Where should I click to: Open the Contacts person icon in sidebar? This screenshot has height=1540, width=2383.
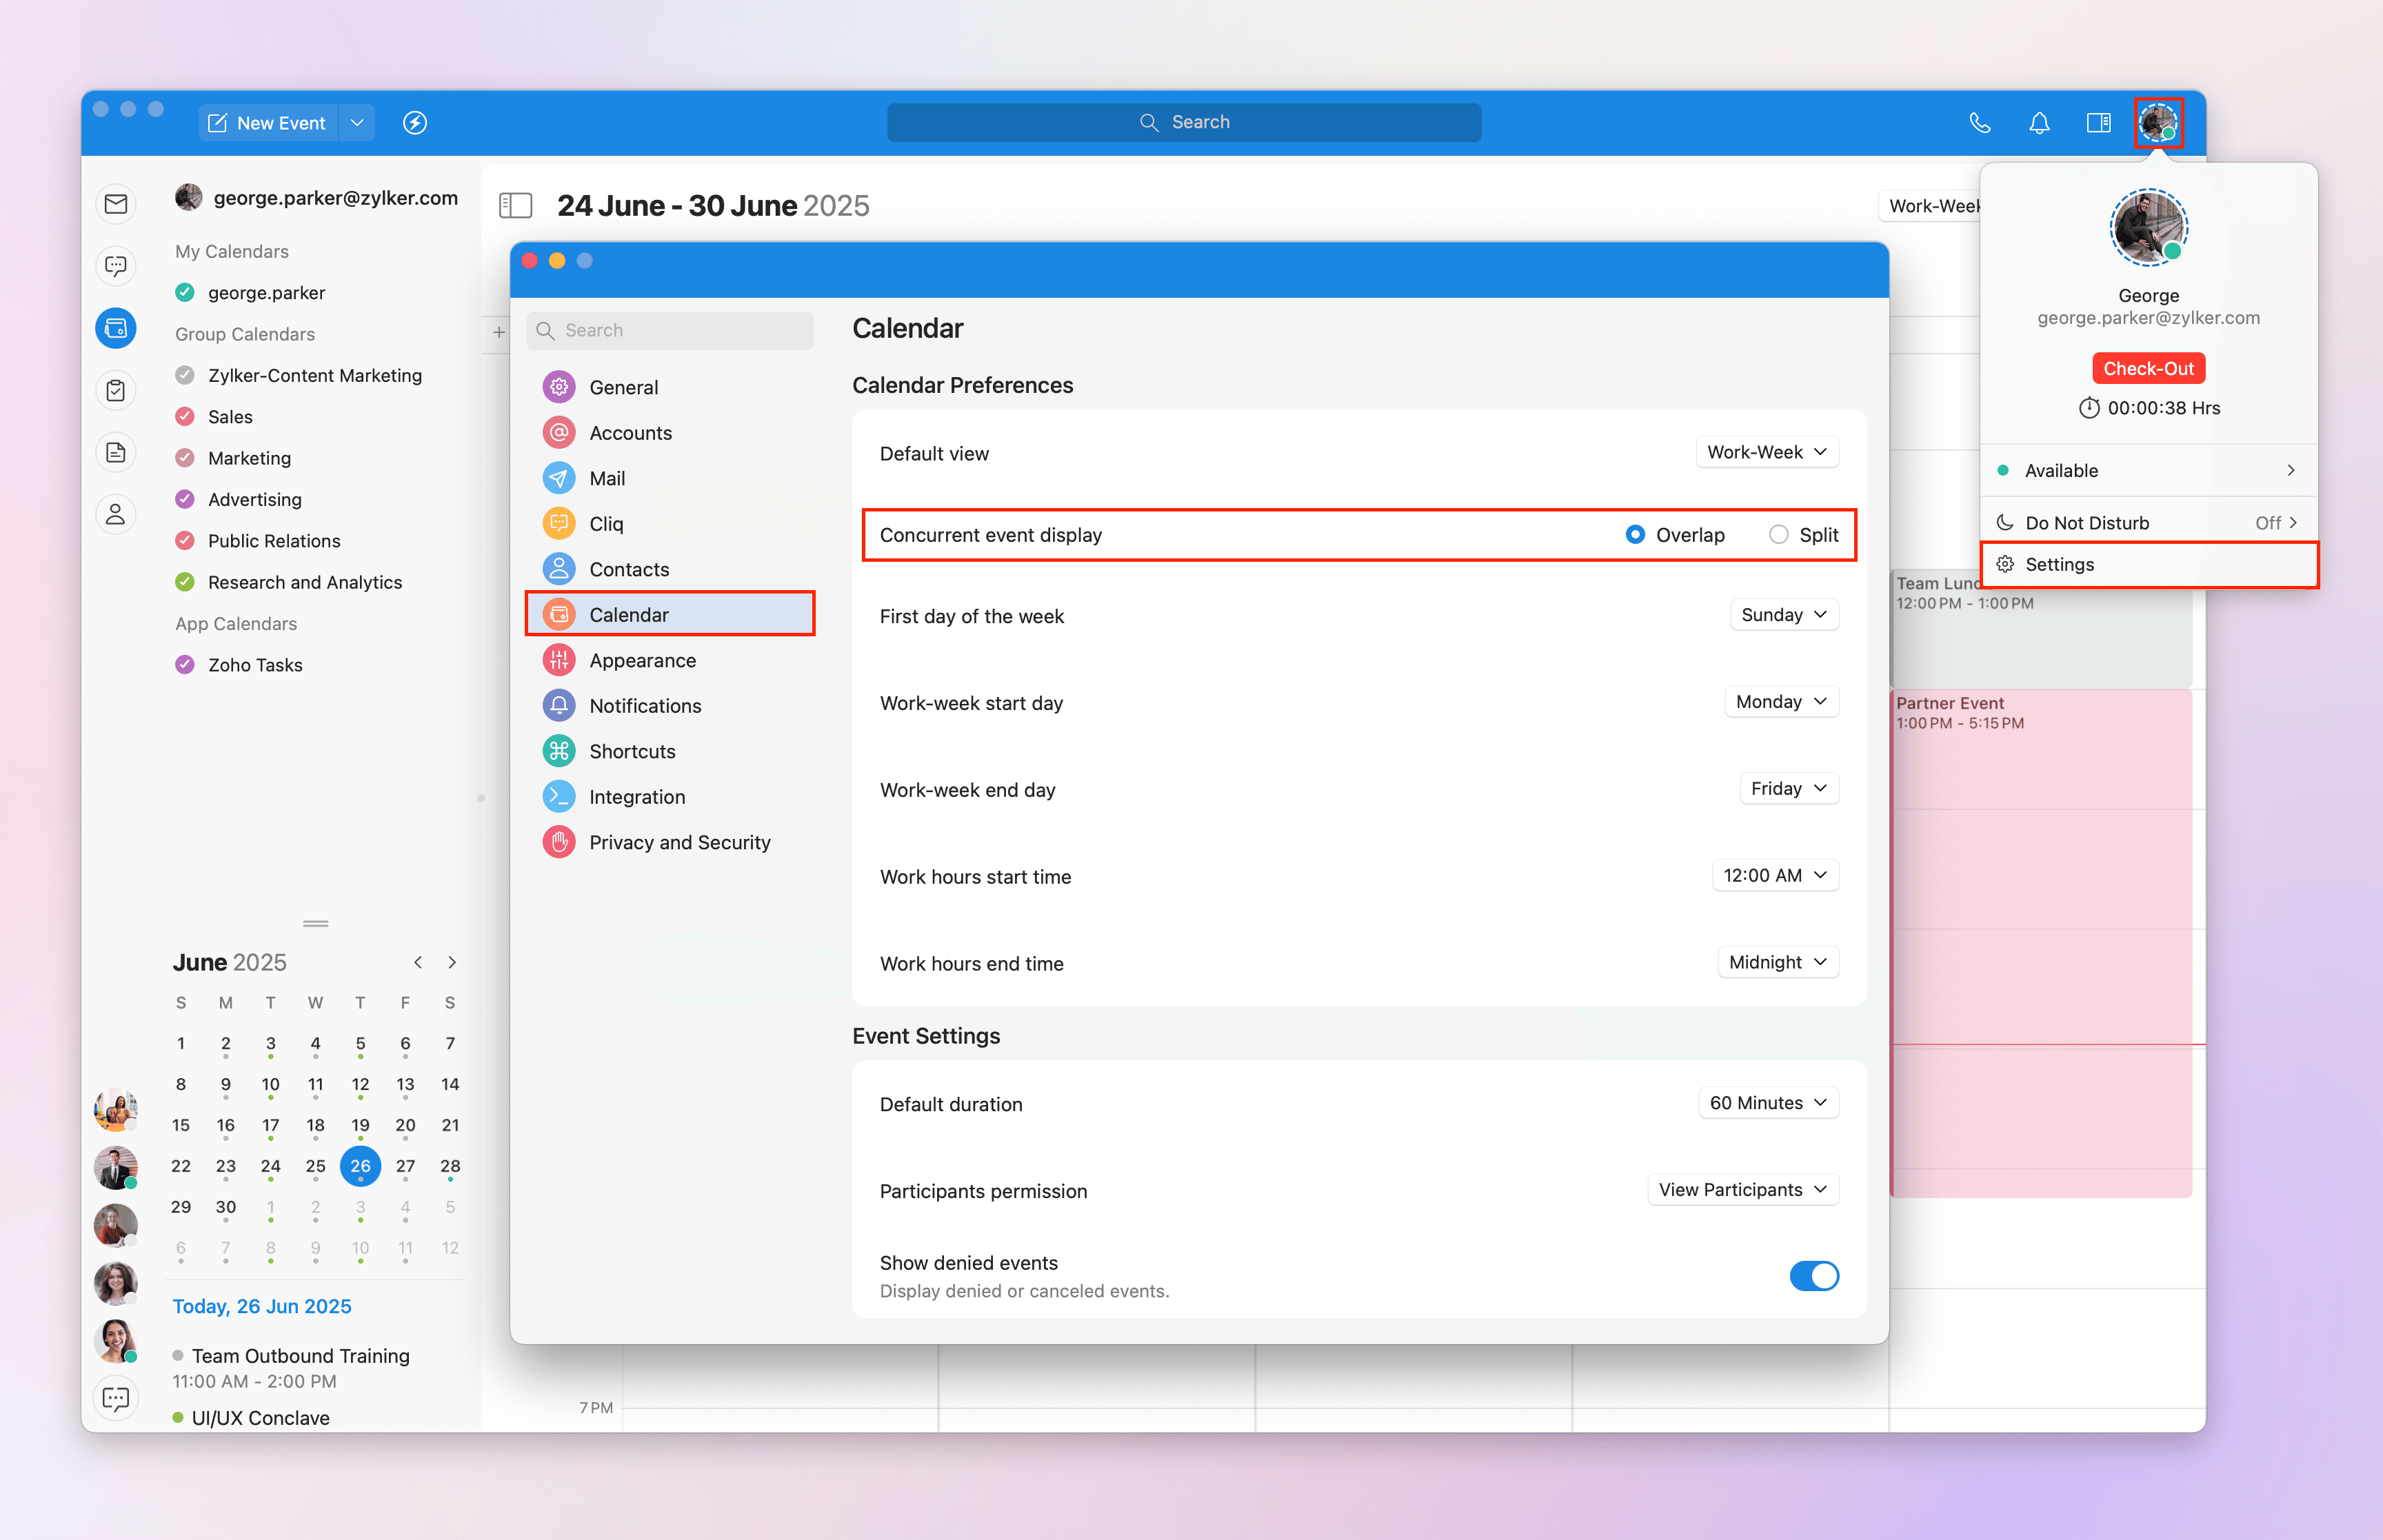(116, 514)
